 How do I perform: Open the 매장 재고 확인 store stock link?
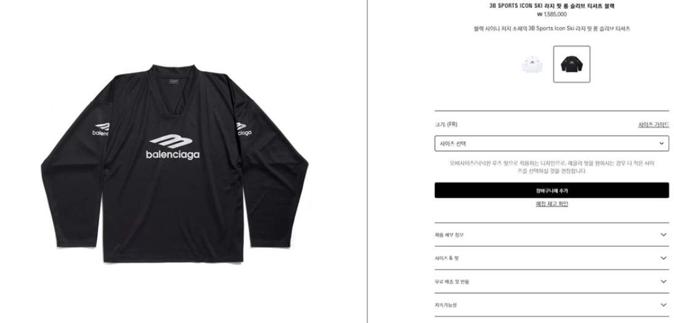[552, 204]
